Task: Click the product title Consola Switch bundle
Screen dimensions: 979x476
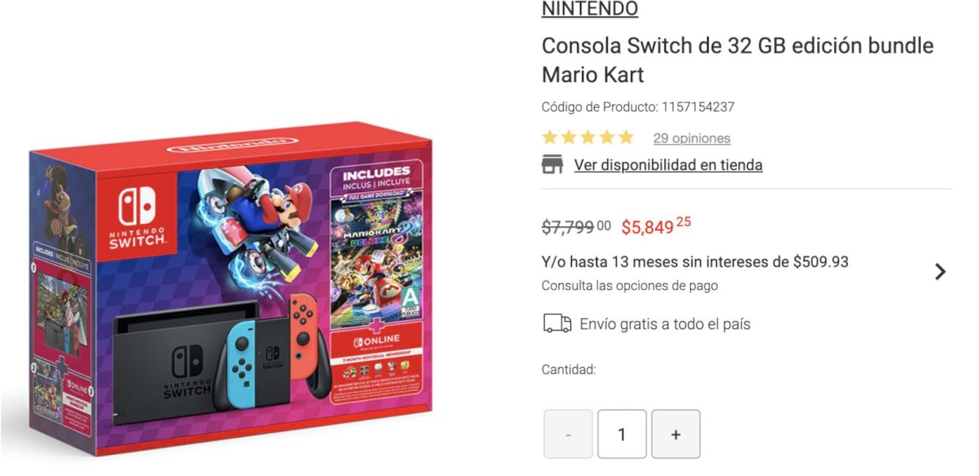Action: pos(737,59)
